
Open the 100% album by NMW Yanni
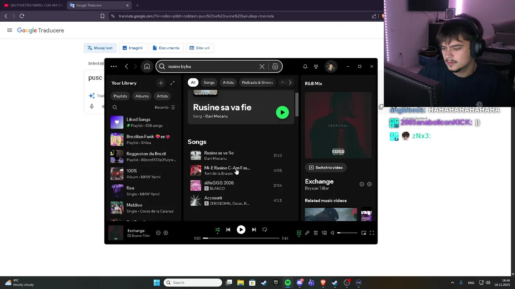(144, 174)
